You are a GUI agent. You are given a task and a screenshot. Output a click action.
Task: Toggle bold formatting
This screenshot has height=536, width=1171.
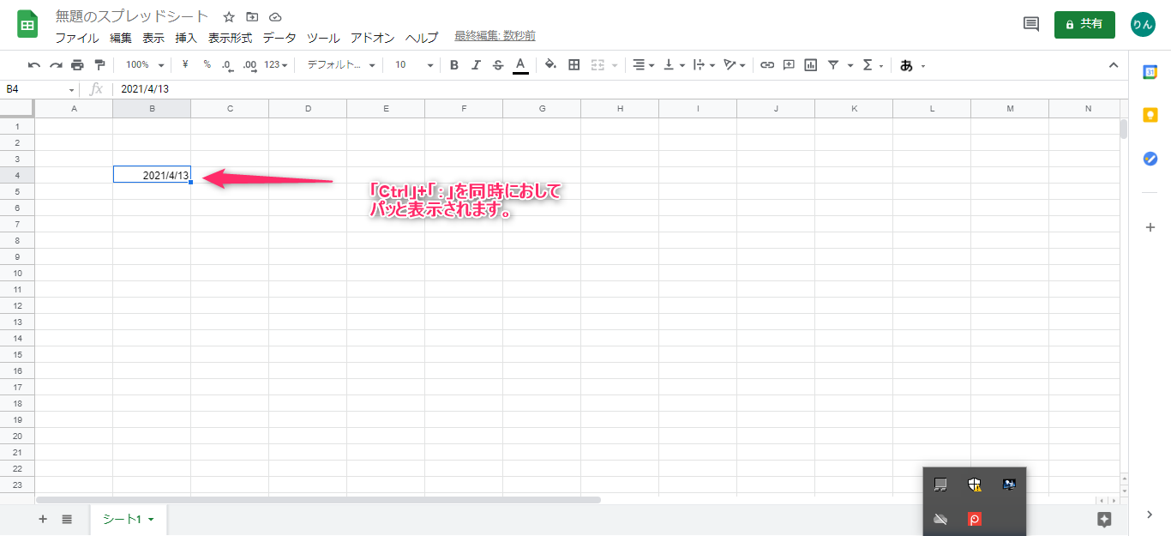454,65
